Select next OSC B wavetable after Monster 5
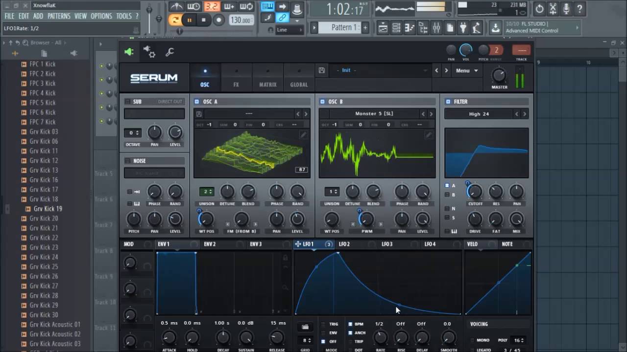This screenshot has height=352, width=627. [x=431, y=114]
